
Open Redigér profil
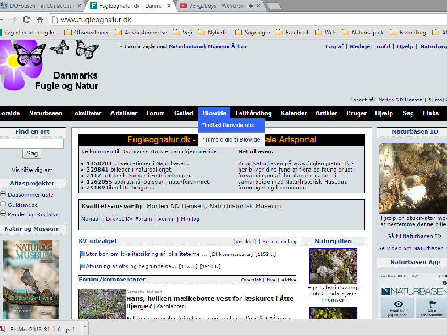[x=370, y=46]
